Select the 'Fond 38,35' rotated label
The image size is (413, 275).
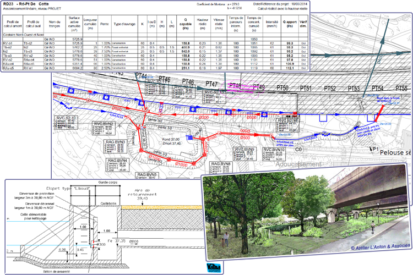(x=144, y=138)
